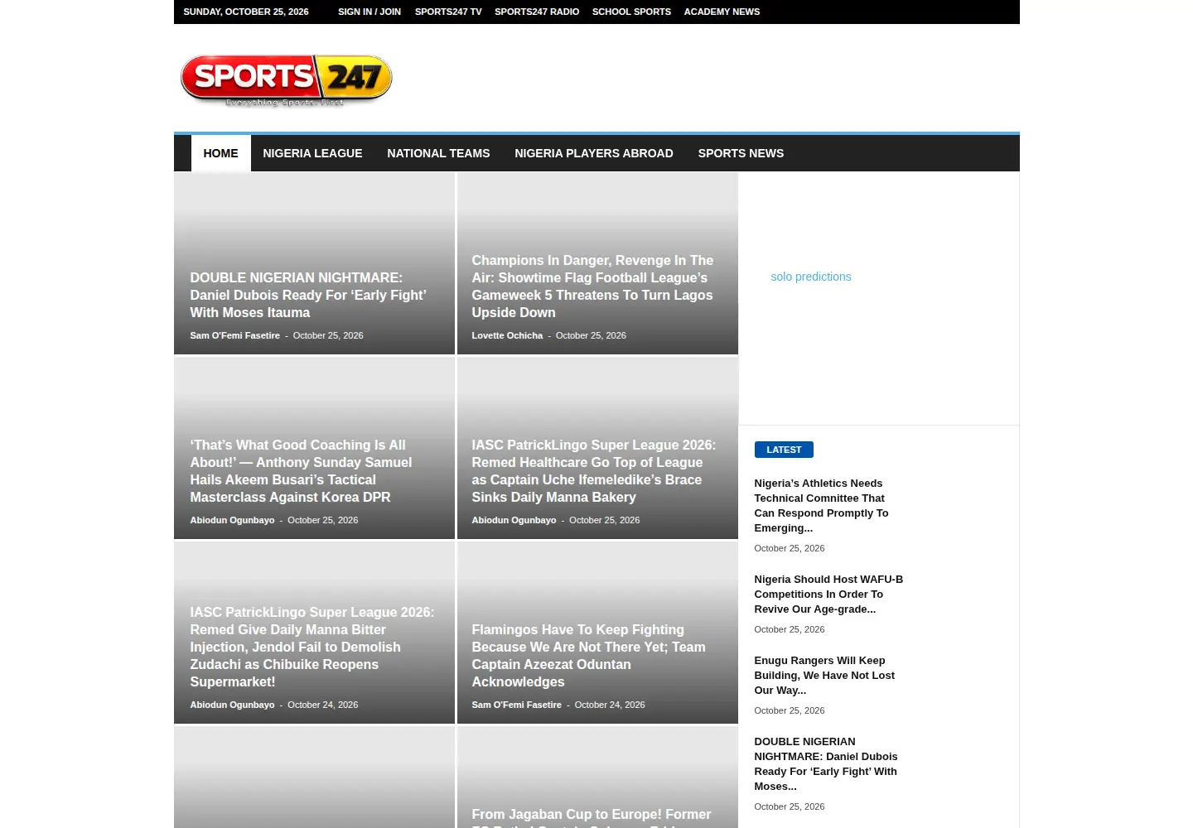View author Lovette Ochicha's profile
1193x828 pixels.
click(x=507, y=335)
